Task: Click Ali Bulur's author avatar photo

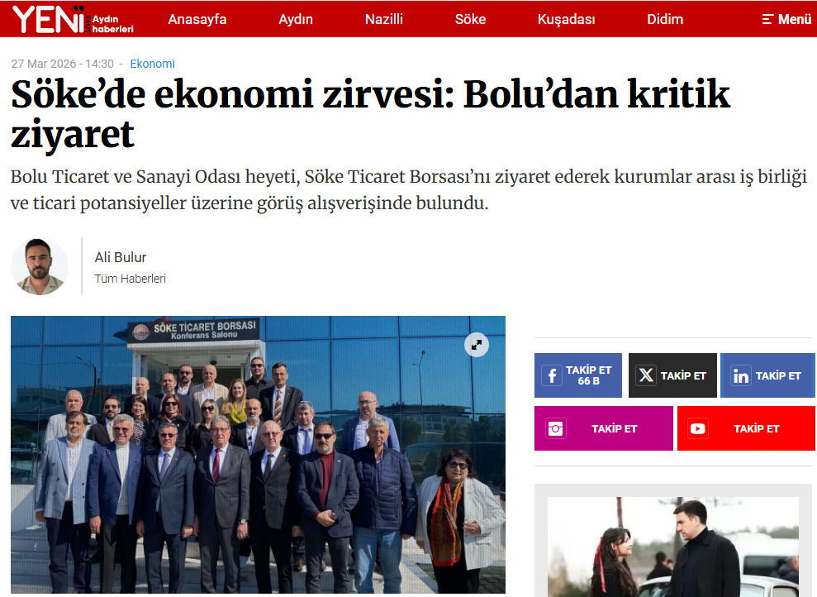Action: point(40,266)
